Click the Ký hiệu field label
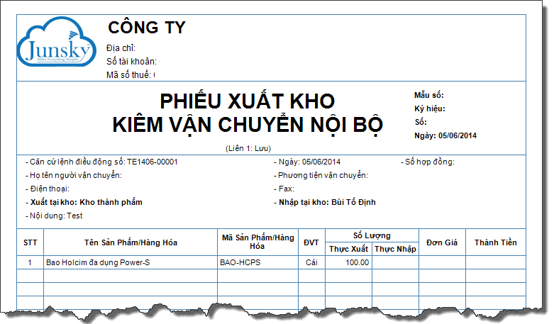The image size is (554, 324). click(429, 108)
